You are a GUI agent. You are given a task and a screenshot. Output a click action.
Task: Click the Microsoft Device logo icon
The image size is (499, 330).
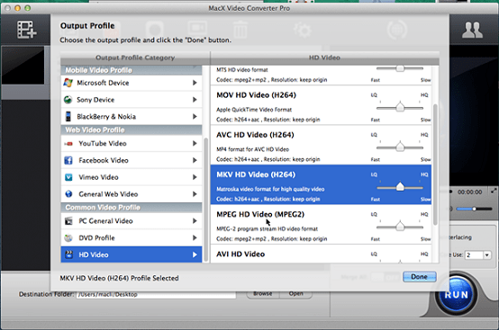point(68,83)
